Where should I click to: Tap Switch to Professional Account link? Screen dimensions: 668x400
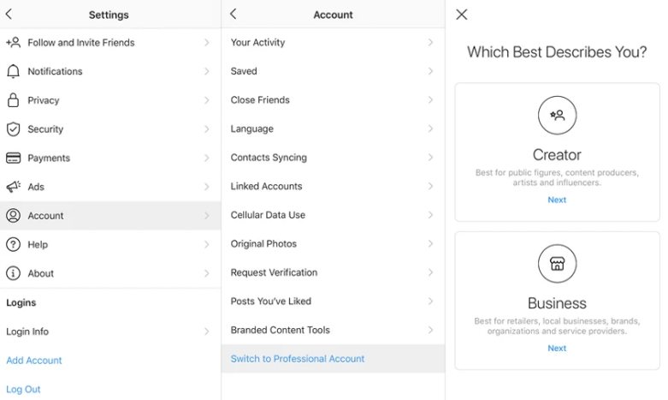point(298,359)
